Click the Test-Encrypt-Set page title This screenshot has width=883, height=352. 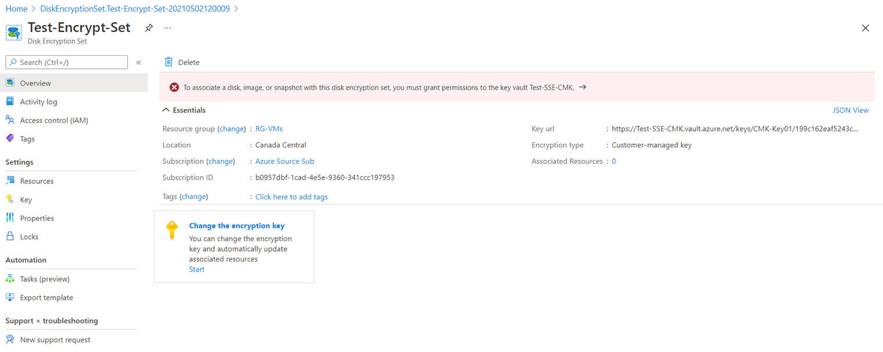pos(79,27)
